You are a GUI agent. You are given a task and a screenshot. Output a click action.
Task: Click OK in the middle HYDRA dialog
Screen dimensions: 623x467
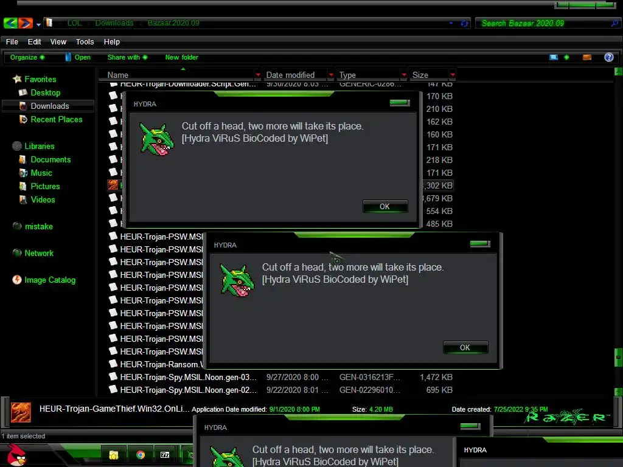click(x=465, y=347)
